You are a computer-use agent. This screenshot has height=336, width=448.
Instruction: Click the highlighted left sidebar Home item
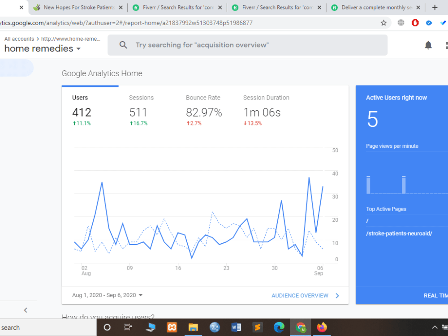[17, 68]
